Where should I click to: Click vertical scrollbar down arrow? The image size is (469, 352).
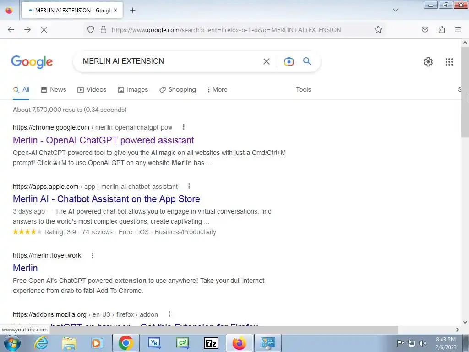465,322
